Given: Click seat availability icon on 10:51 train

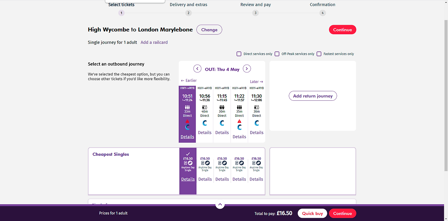Looking at the screenshot, I should point(187,107).
